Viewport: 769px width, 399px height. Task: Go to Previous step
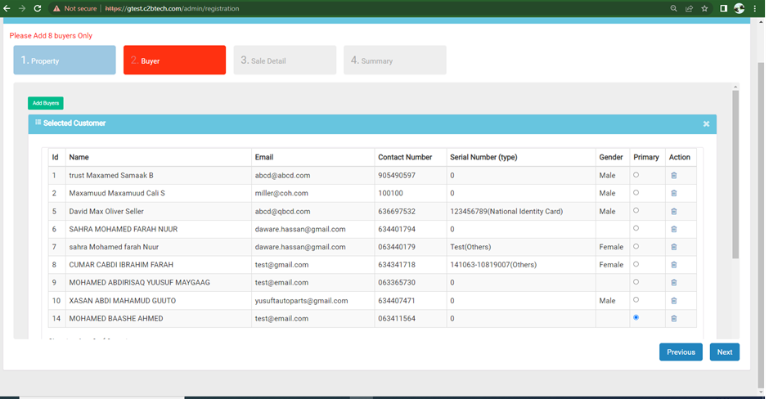pyautogui.click(x=681, y=352)
